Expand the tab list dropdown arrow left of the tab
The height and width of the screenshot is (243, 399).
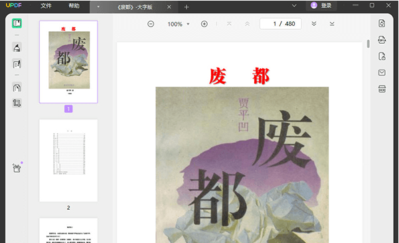[98, 7]
